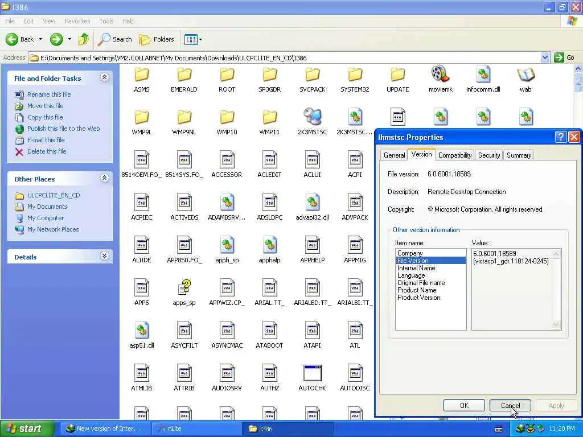Image resolution: width=583 pixels, height=437 pixels.
Task: Select the asp51.dll file icon
Action: [x=142, y=331]
